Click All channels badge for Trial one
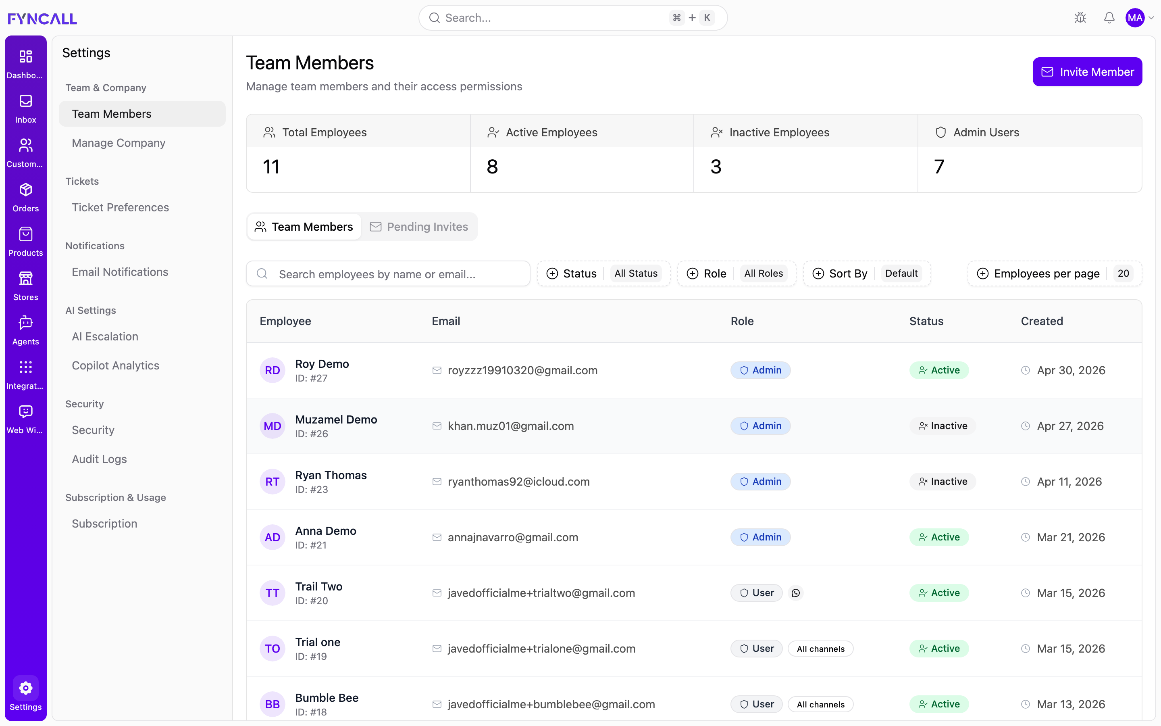 click(x=820, y=649)
